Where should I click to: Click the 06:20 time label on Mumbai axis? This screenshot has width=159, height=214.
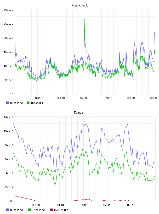tap(36, 205)
